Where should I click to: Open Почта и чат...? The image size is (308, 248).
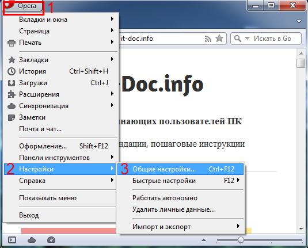coord(61,129)
